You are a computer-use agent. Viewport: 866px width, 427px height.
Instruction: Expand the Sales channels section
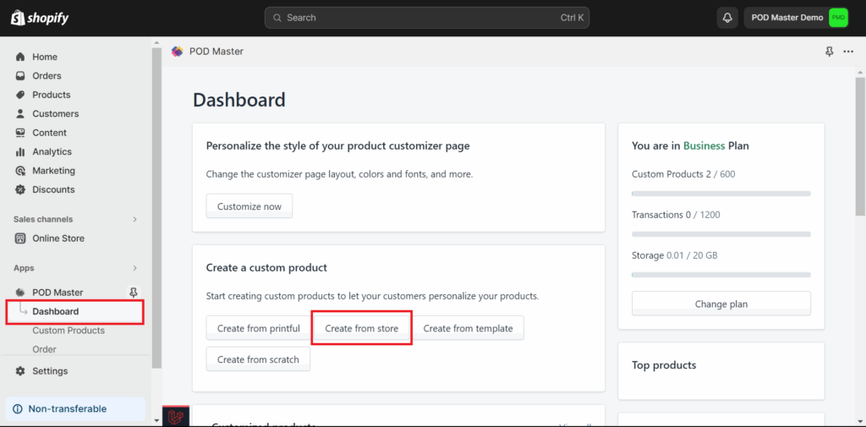[134, 219]
